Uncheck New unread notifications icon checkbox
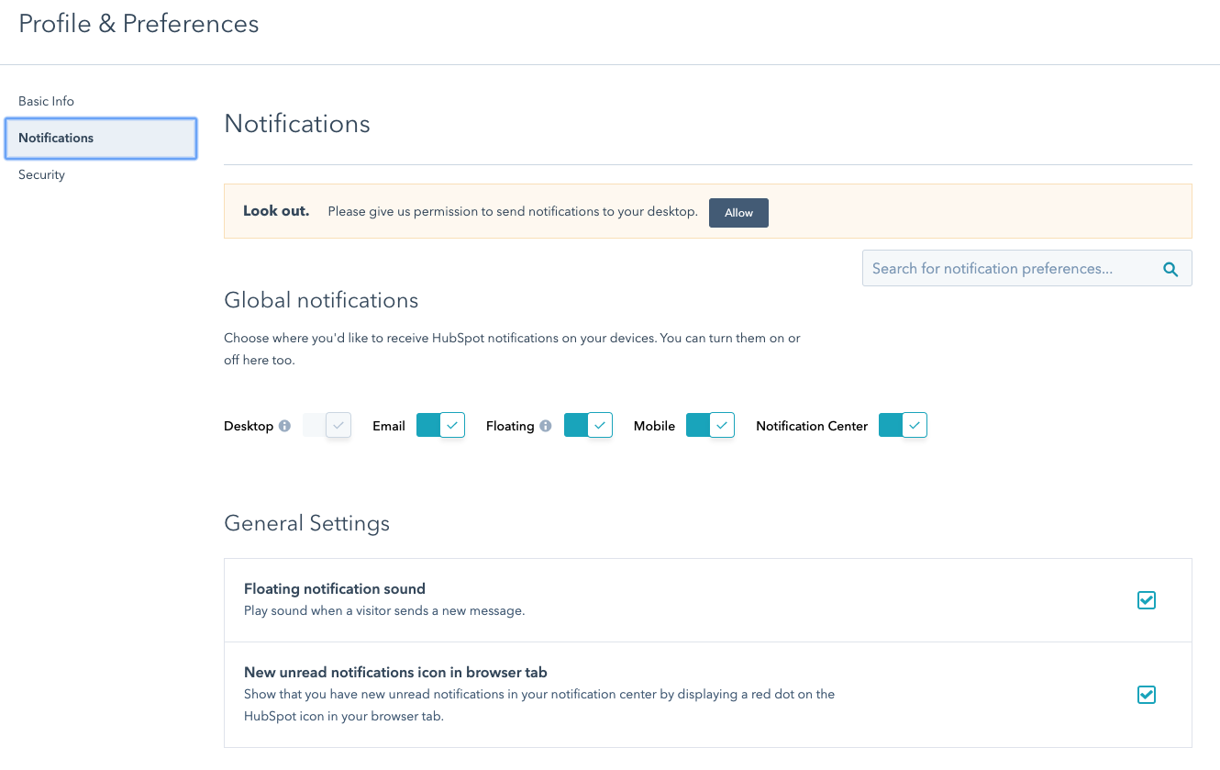Viewport: 1220px width, 770px height. pyautogui.click(x=1146, y=695)
